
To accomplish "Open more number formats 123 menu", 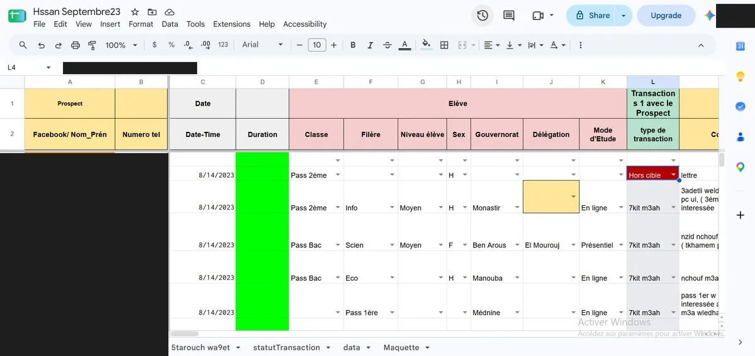I will click(x=223, y=45).
